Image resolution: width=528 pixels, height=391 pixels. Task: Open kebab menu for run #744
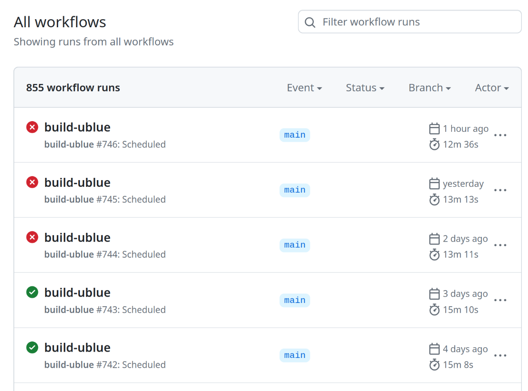[500, 245]
